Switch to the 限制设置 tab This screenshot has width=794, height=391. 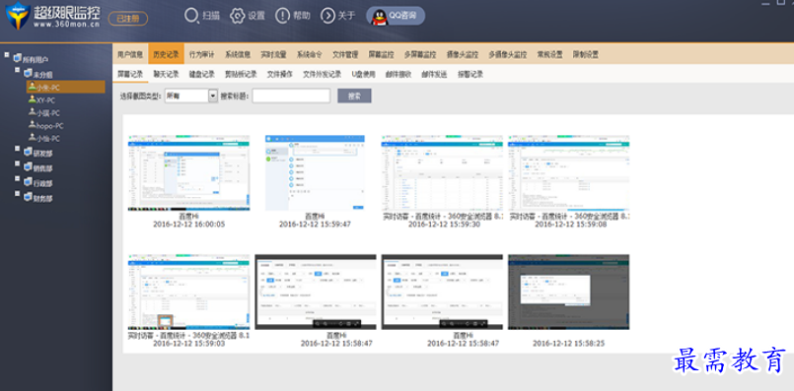coord(585,54)
